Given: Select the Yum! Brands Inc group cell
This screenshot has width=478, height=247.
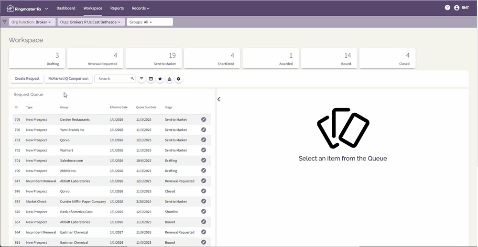Looking at the screenshot, I should coord(72,130).
